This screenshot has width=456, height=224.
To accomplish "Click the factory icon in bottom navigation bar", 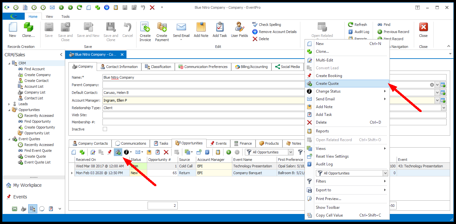I will (x=24, y=209).
